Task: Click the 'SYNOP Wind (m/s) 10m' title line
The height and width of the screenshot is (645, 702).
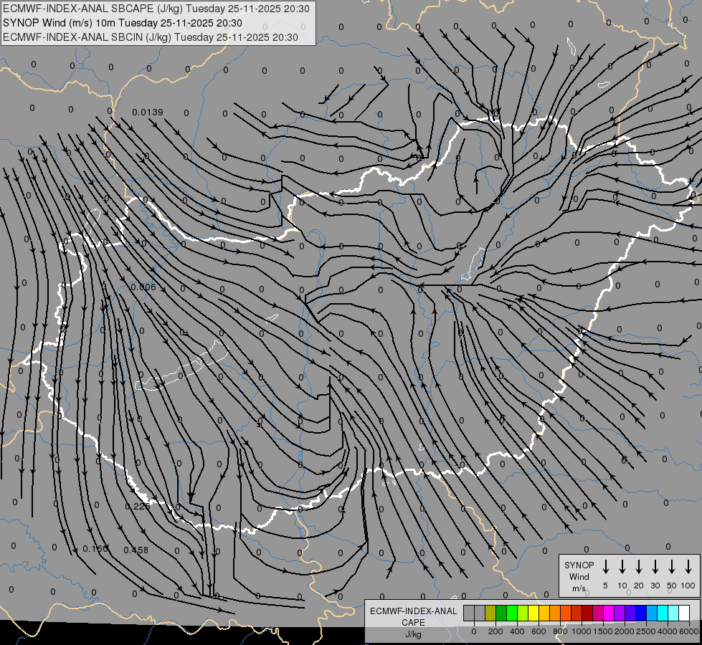Action: pyautogui.click(x=122, y=23)
